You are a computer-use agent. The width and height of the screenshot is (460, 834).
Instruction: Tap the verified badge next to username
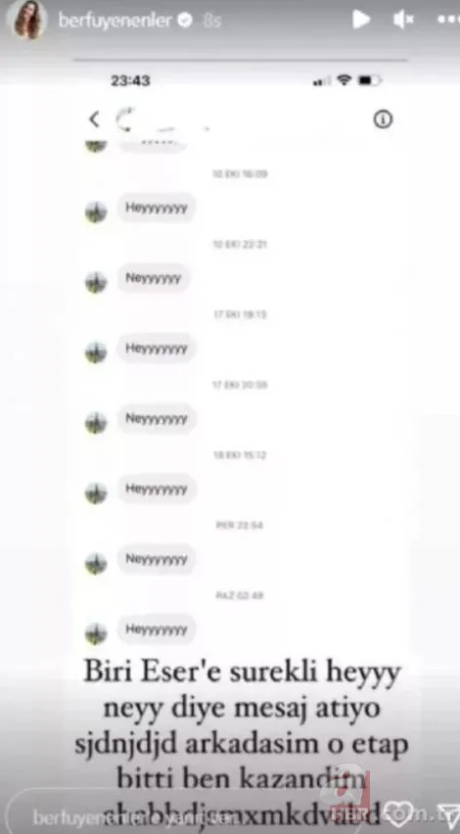tap(185, 21)
